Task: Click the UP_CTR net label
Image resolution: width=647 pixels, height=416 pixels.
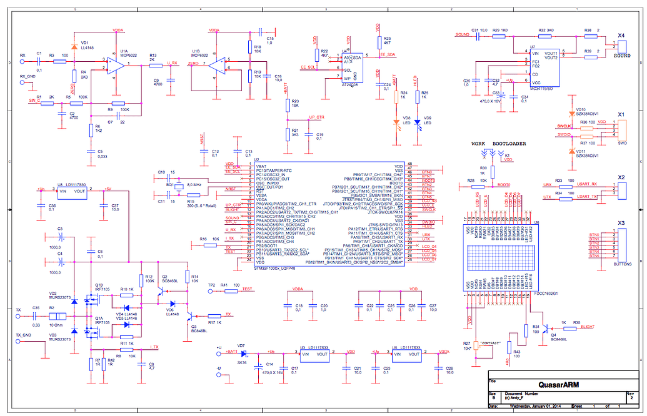Action: pyautogui.click(x=316, y=117)
